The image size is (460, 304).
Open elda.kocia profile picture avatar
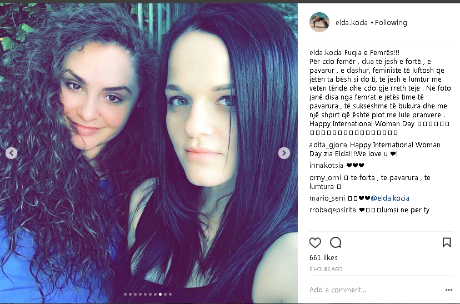319,22
